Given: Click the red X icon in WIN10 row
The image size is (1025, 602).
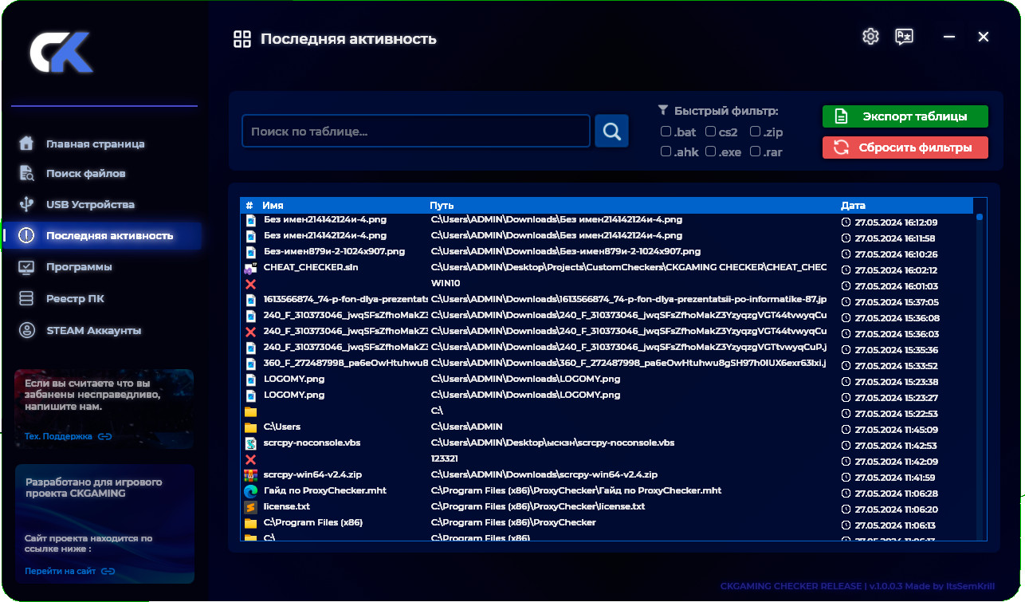Looking at the screenshot, I should coord(250,284).
